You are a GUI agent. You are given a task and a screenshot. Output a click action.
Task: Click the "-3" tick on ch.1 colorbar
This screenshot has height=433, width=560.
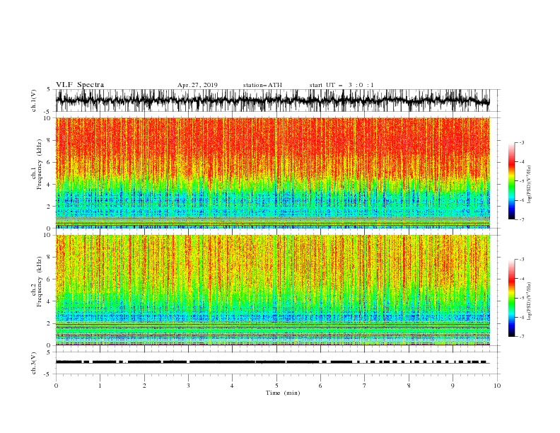click(x=522, y=143)
